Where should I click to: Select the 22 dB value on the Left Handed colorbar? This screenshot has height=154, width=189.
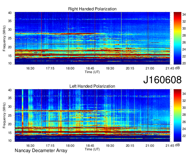[184, 136]
